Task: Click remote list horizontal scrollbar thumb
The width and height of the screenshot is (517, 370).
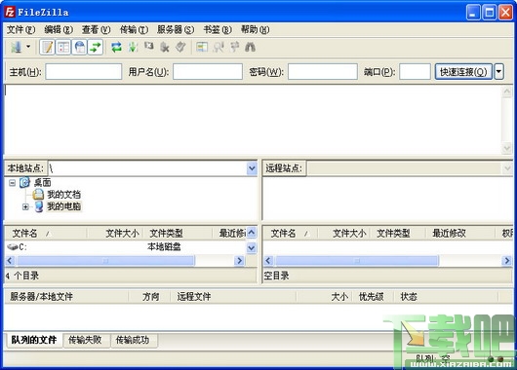Action: [x=357, y=261]
